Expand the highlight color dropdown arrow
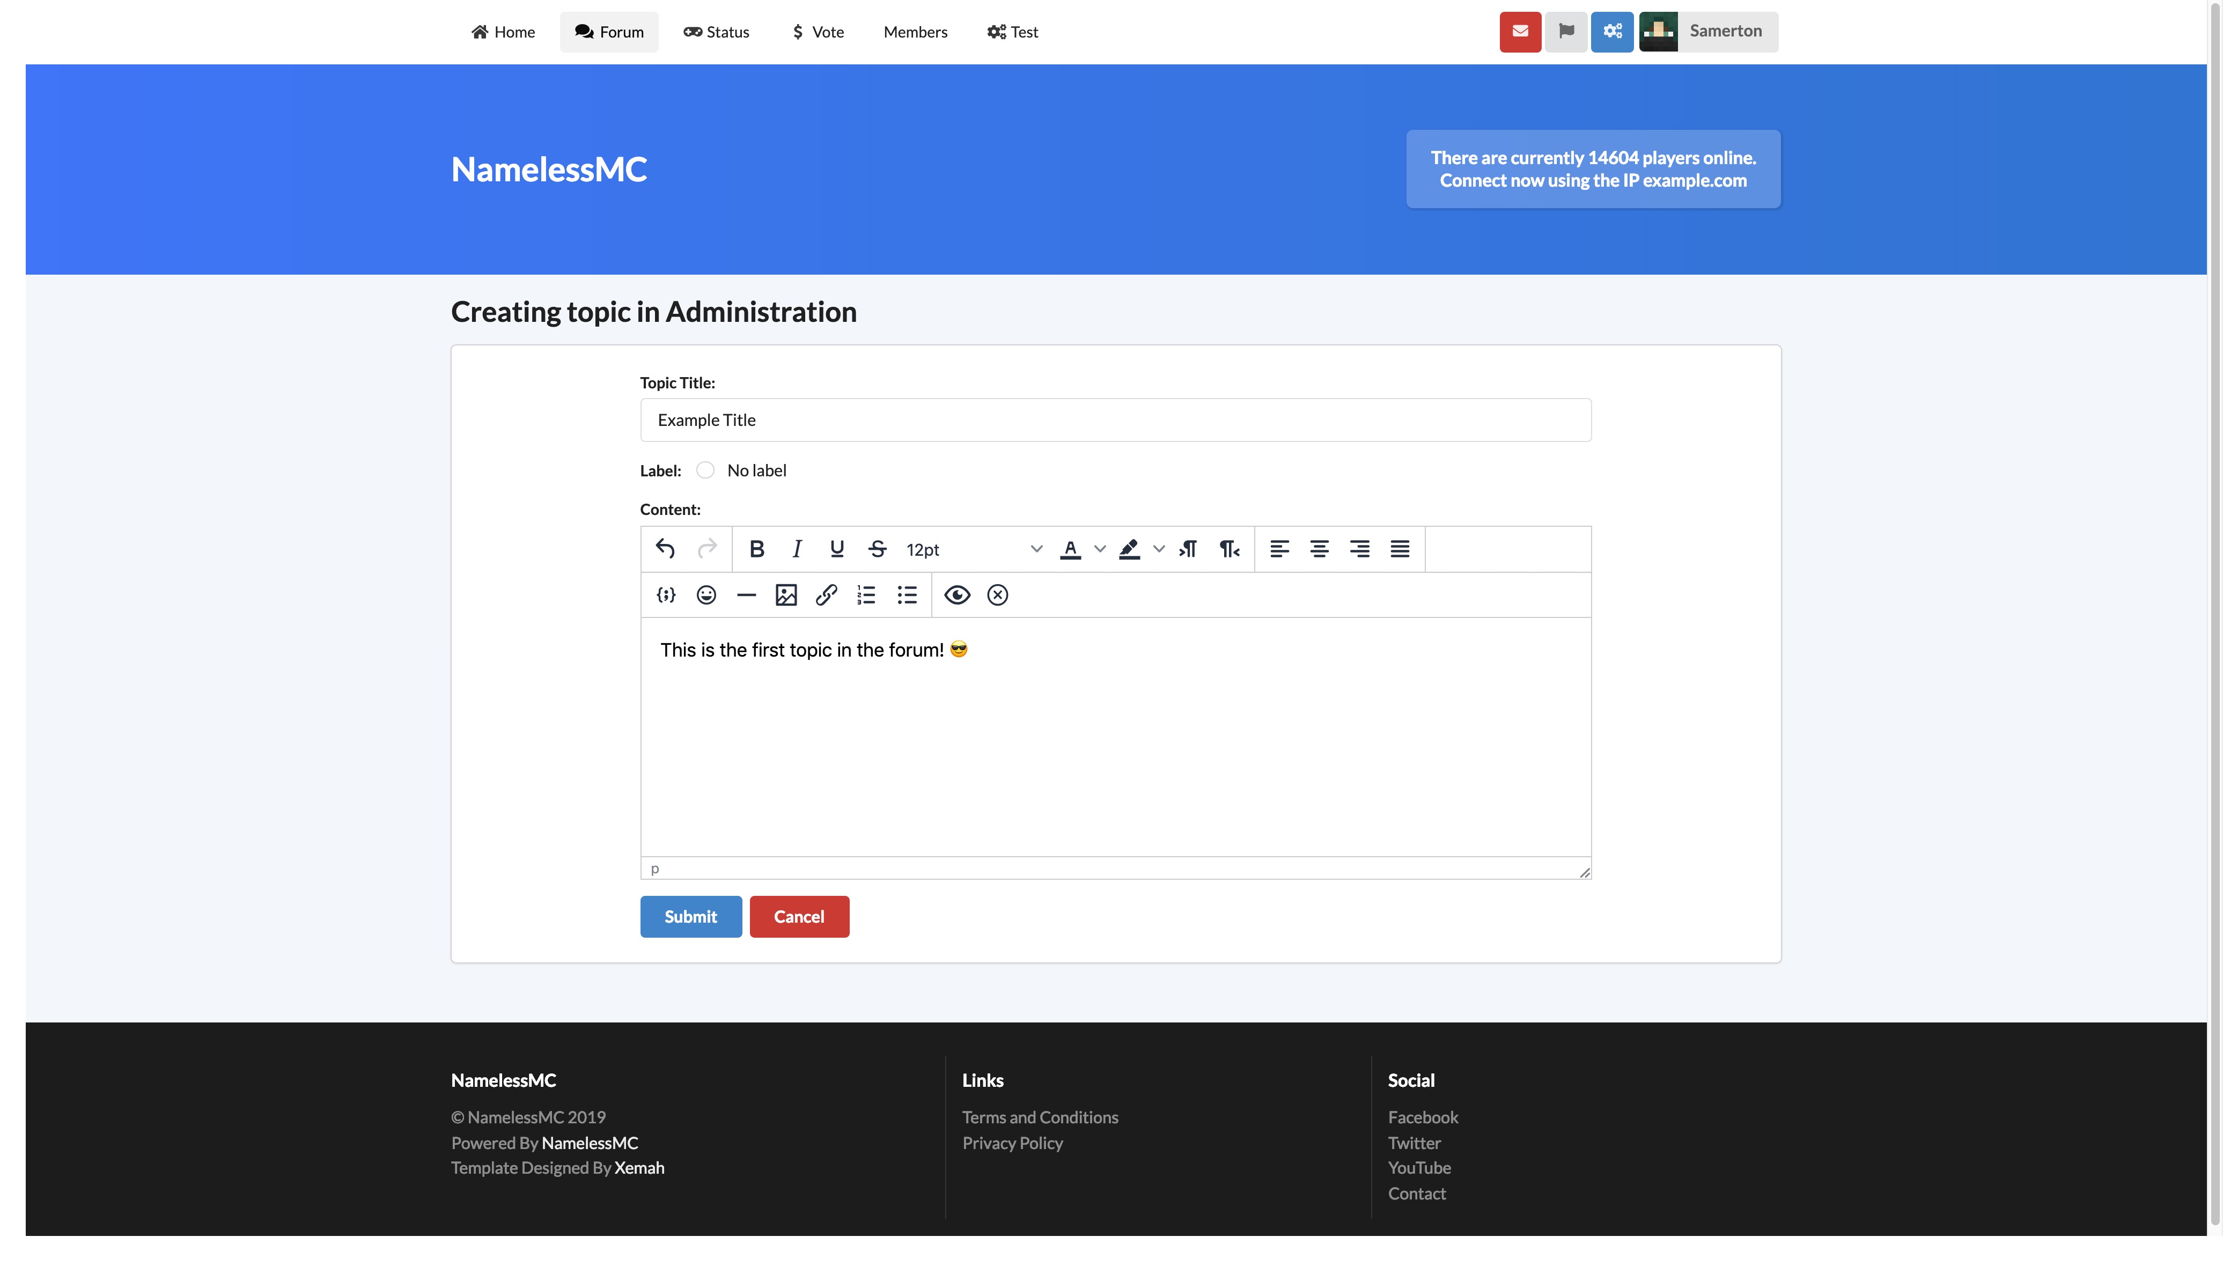This screenshot has height=1266, width=2223. tap(1159, 549)
